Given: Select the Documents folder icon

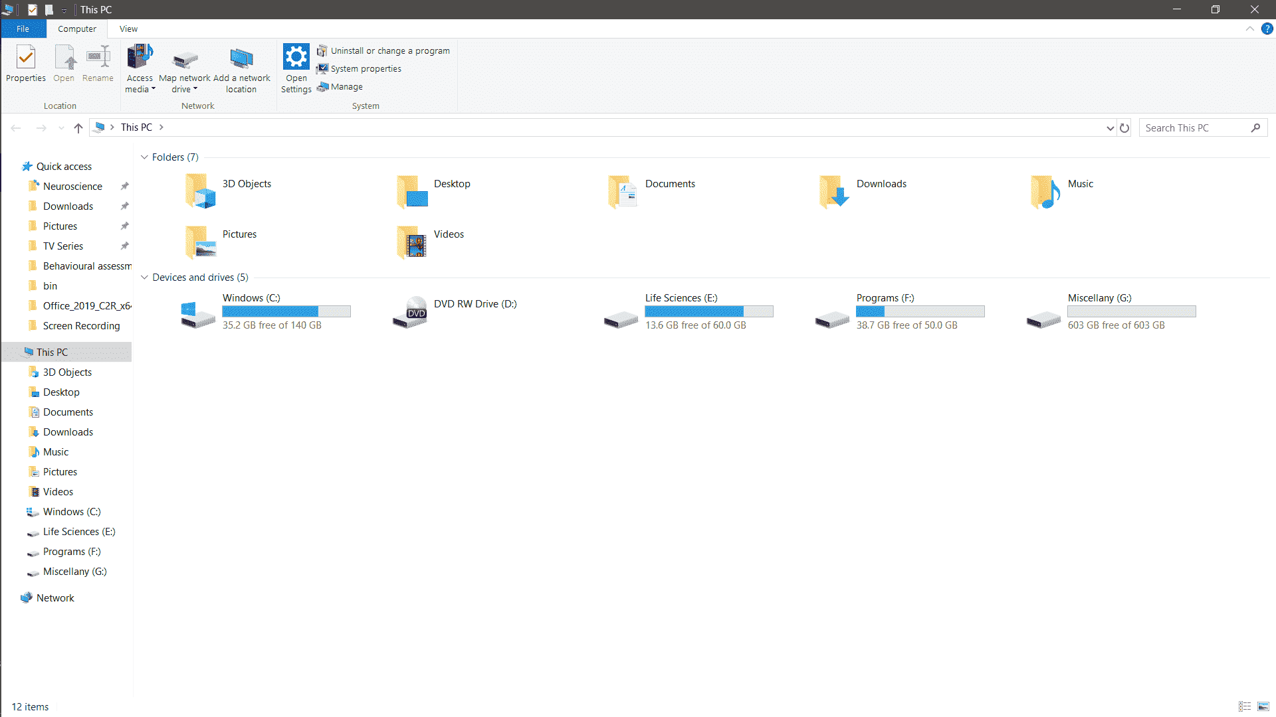Looking at the screenshot, I should 623,191.
